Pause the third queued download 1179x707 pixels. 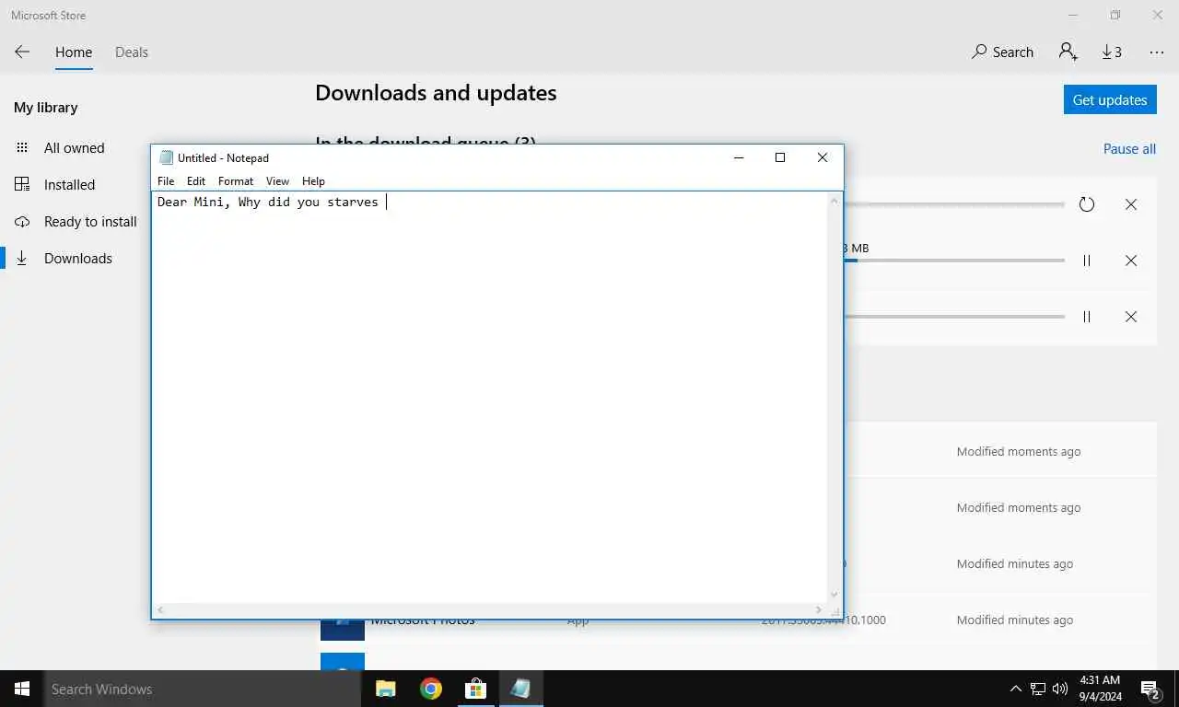click(1087, 317)
